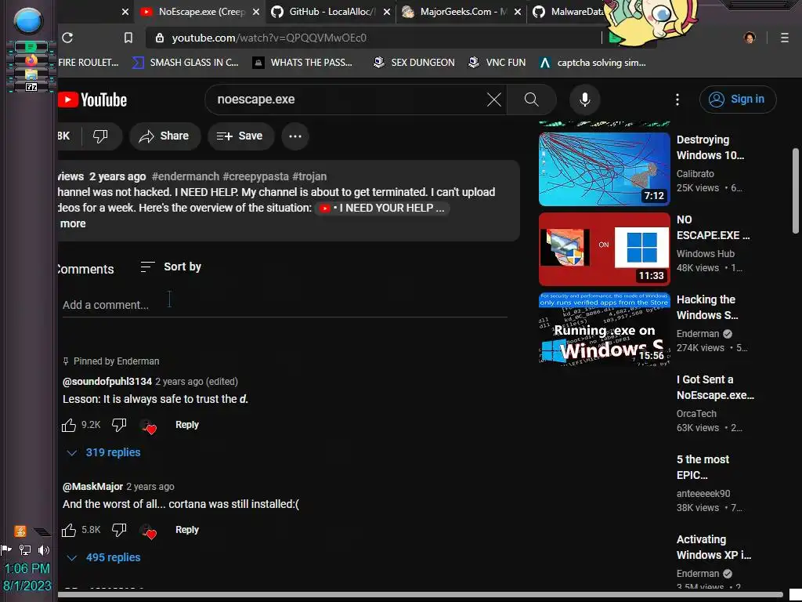Close the GitHub LocalAlloc tab
The image size is (802, 602).
(387, 12)
